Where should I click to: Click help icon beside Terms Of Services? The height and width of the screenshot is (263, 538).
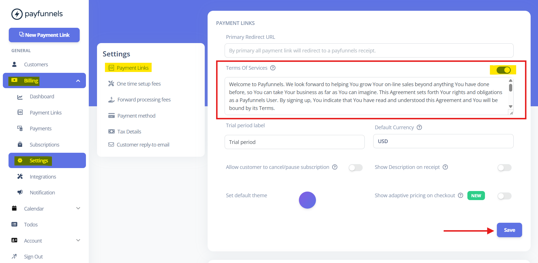(x=273, y=68)
